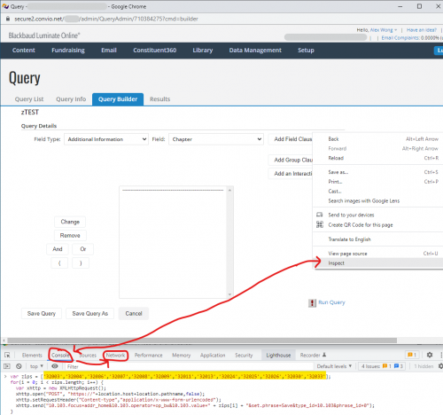This screenshot has height=415, width=443.
Task: Click the Run Query link
Action: pos(331,302)
